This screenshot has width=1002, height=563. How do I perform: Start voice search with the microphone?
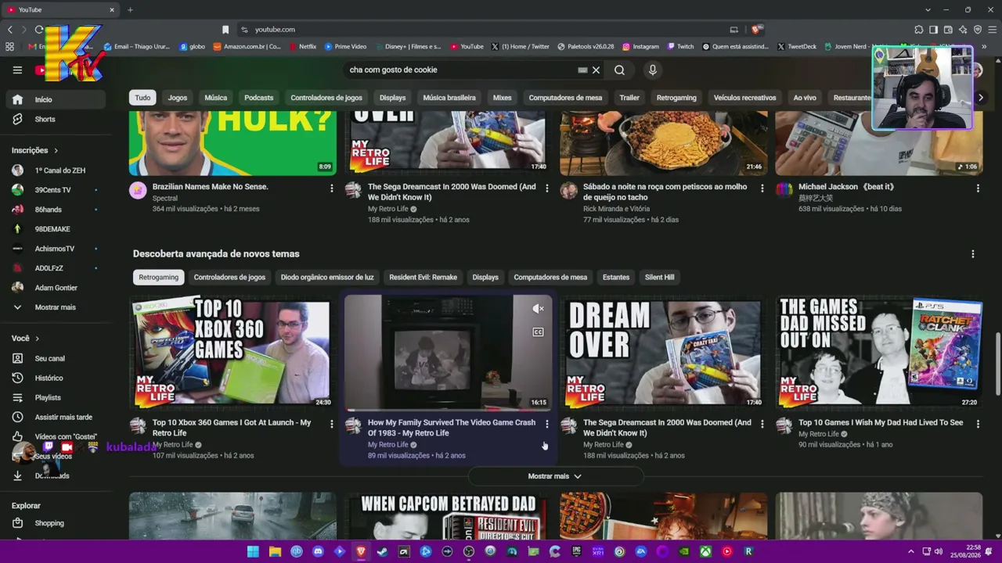click(x=652, y=70)
